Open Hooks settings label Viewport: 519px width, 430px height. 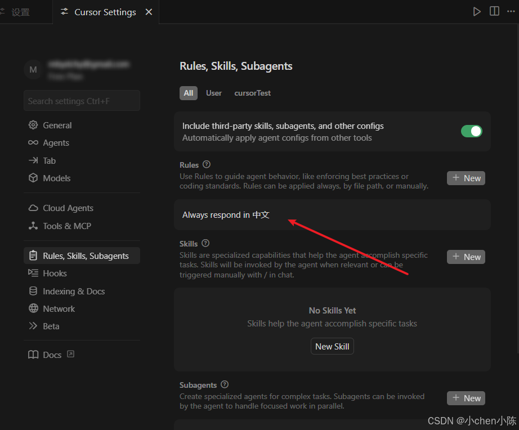pyautogui.click(x=55, y=273)
